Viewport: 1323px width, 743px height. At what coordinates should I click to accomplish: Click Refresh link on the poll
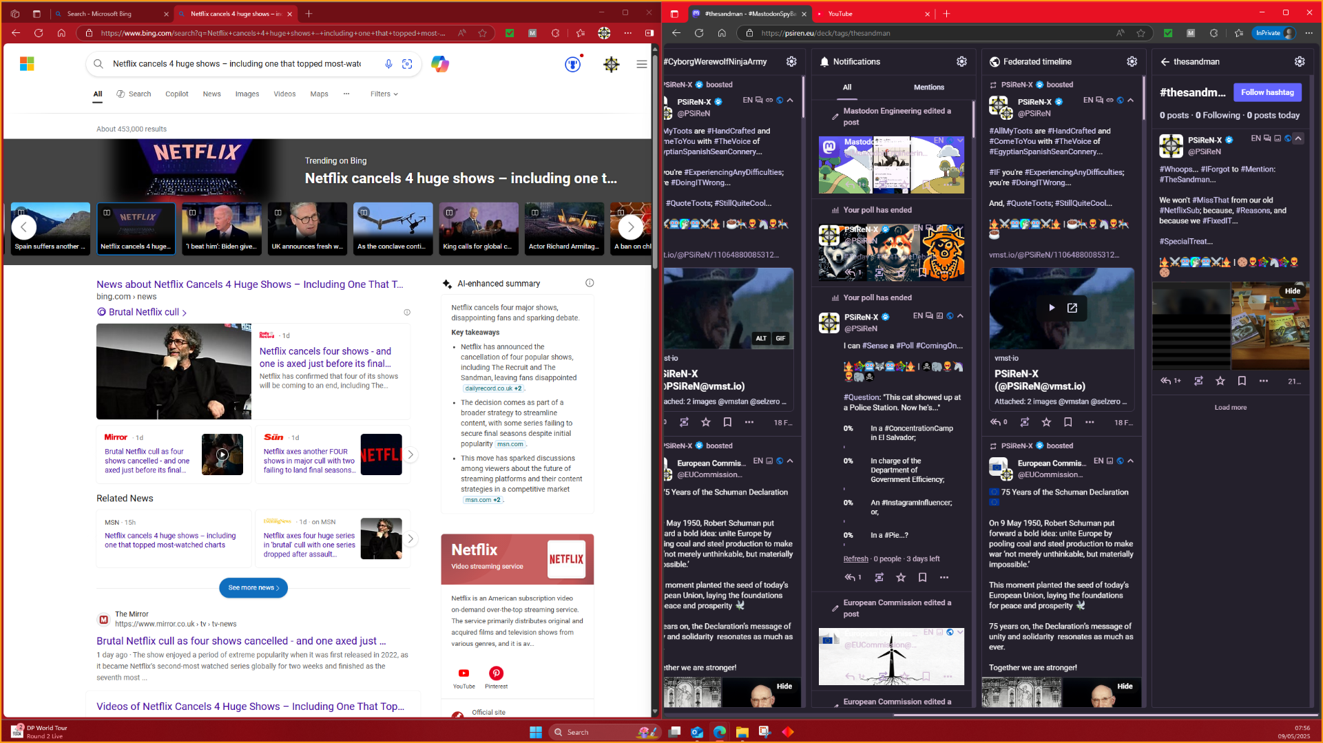click(855, 559)
